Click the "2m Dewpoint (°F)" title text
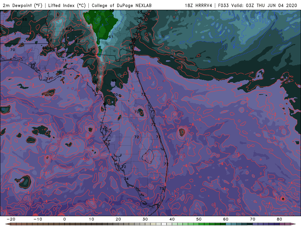The width and height of the screenshot is (301, 226). [x=23, y=6]
